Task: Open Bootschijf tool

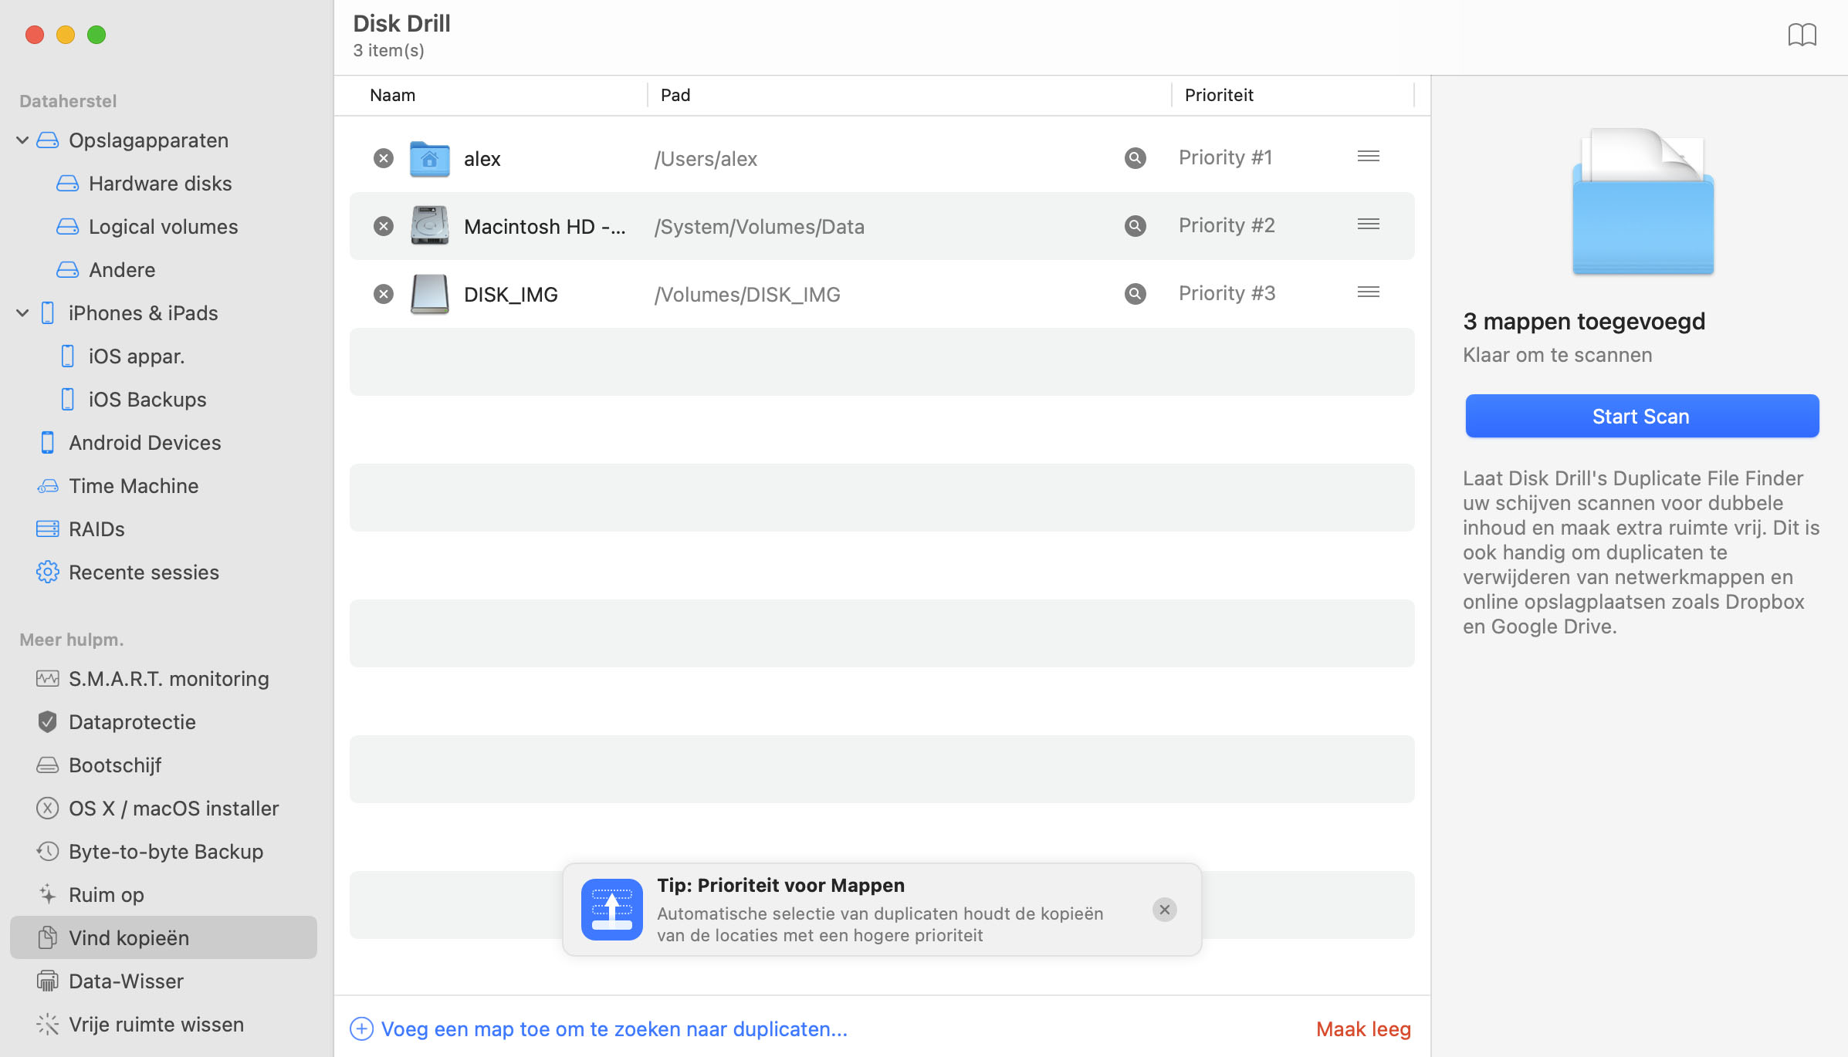Action: (x=115, y=765)
